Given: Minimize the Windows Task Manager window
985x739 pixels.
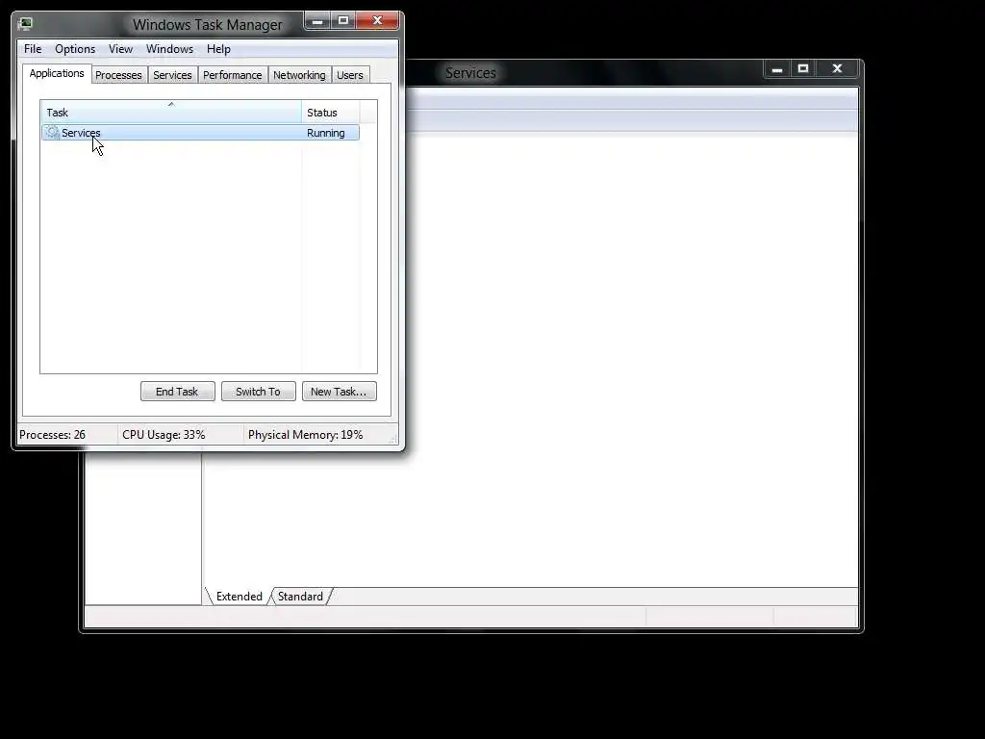Looking at the screenshot, I should tap(317, 21).
